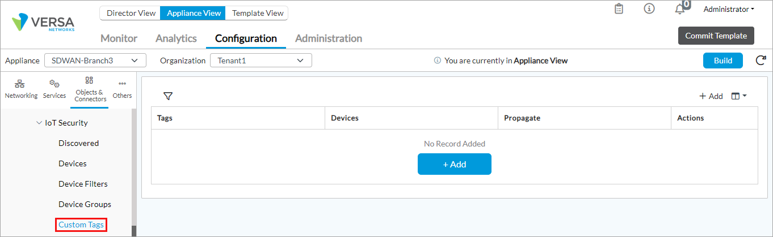Open the column chooser icon
Screen dimensions: 773x237
click(x=739, y=96)
